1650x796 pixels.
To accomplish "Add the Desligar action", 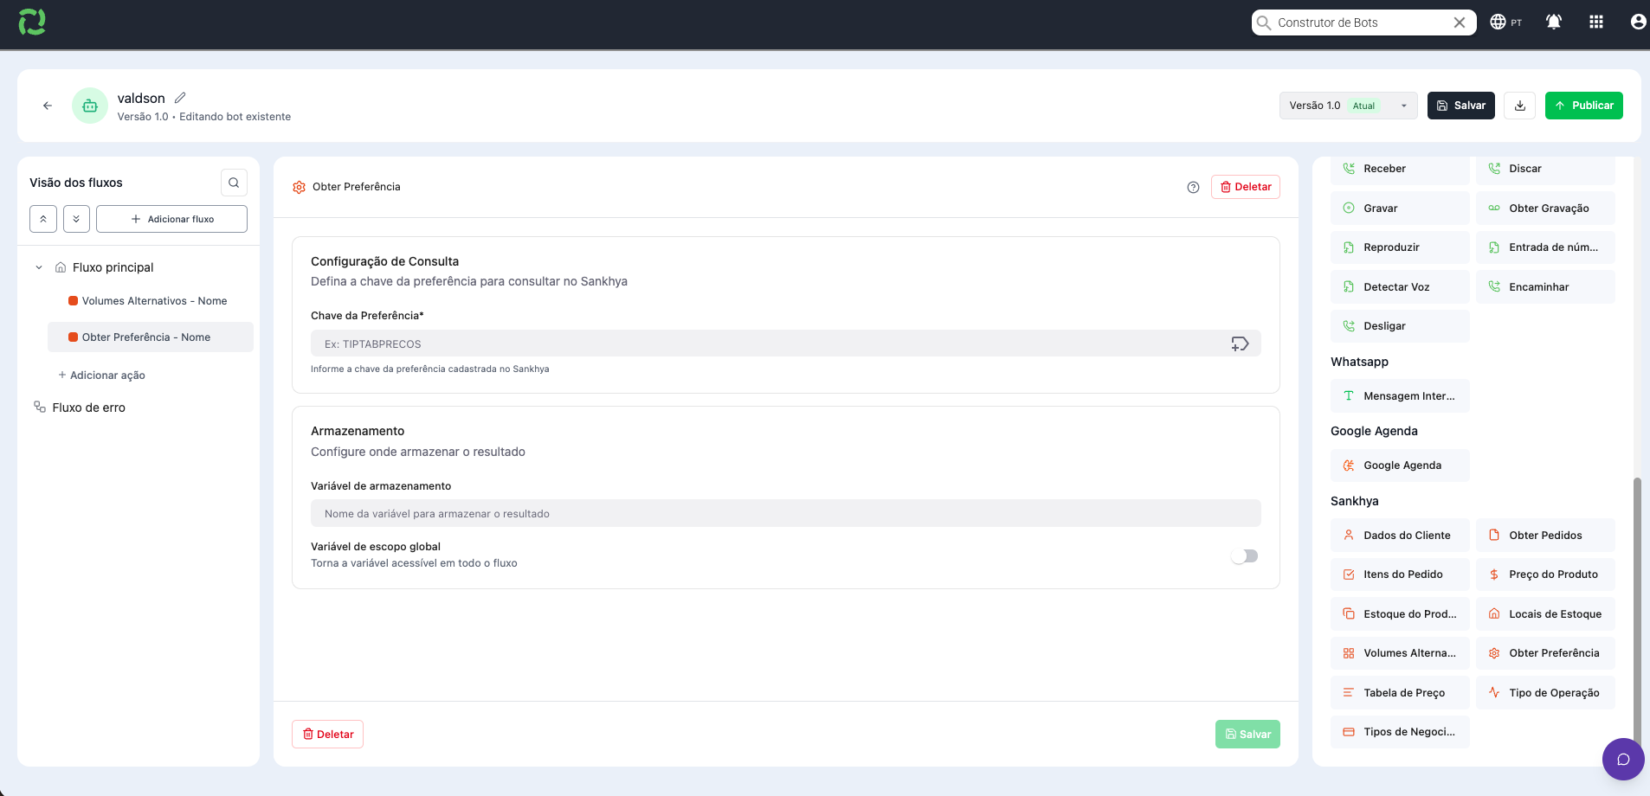I will (1400, 326).
